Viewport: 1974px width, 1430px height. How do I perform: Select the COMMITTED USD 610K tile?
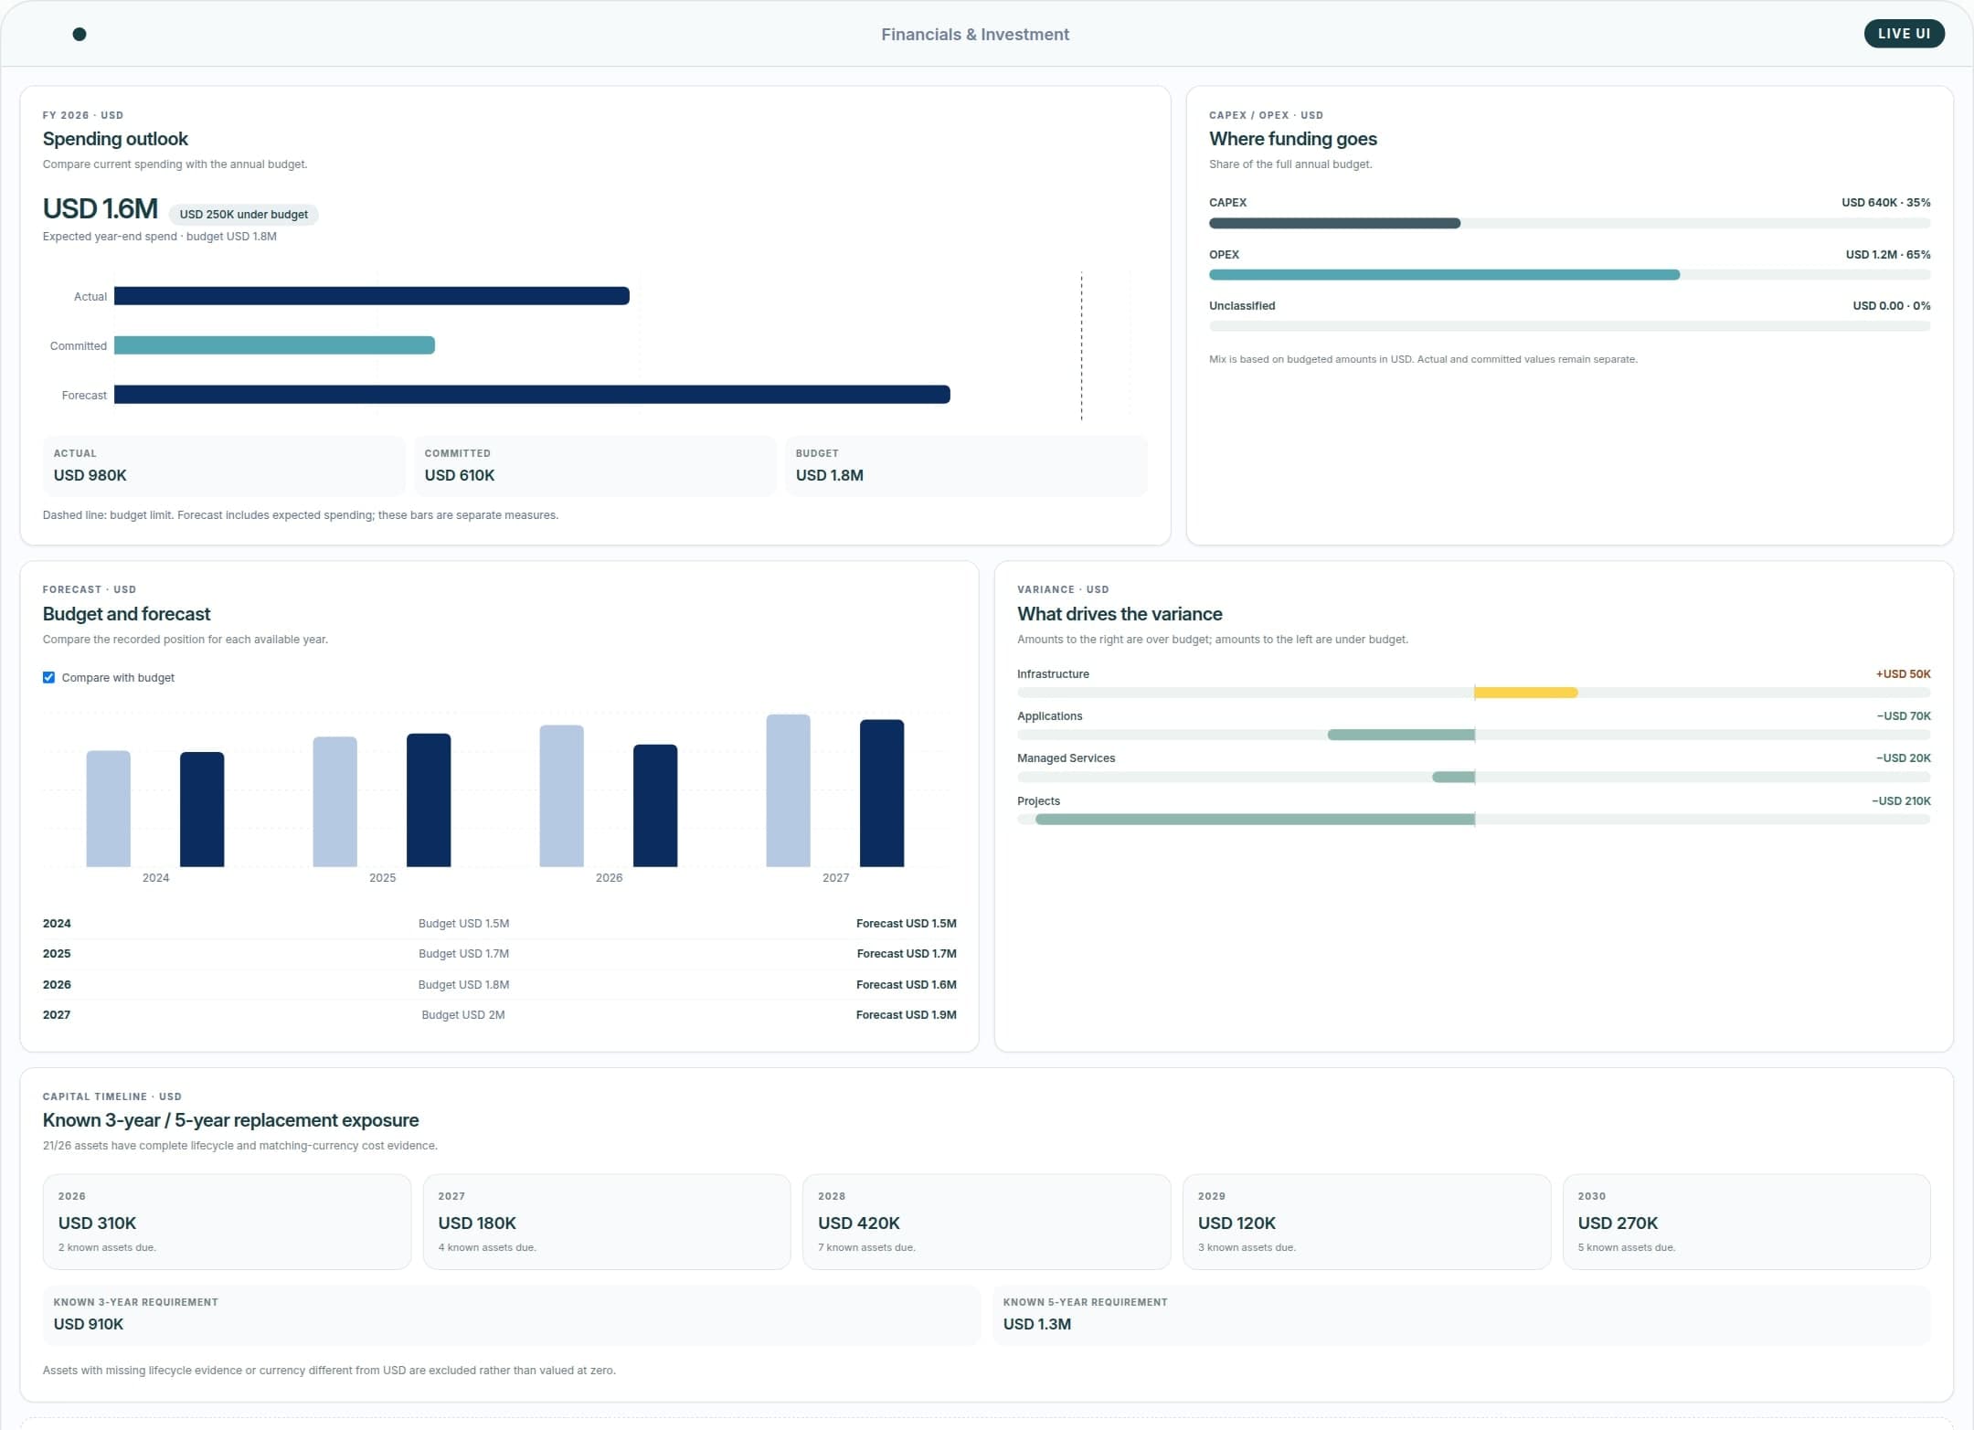[595, 466]
